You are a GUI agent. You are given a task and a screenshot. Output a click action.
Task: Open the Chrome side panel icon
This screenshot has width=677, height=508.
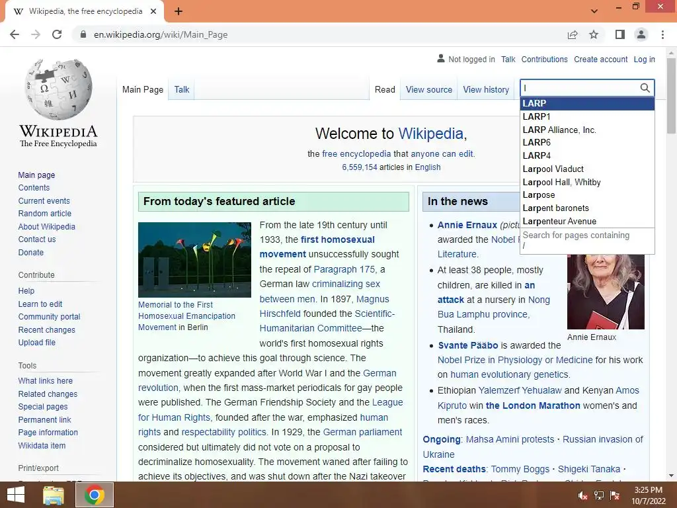[620, 34]
